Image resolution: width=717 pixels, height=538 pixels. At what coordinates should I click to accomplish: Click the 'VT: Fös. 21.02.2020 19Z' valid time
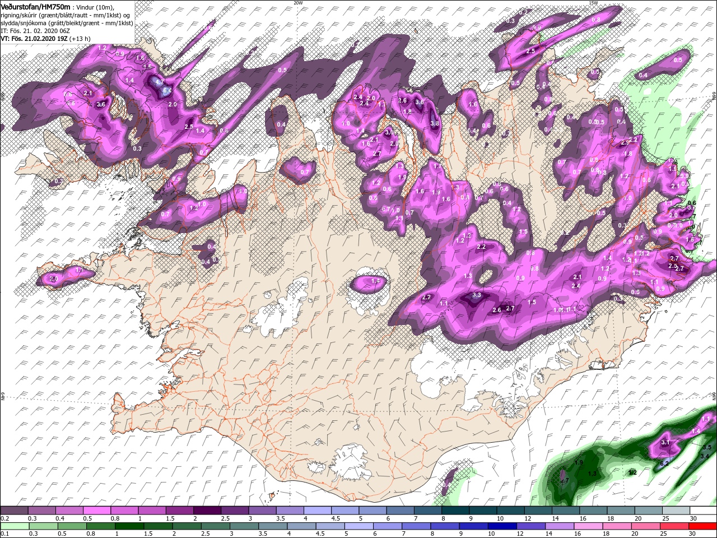pyautogui.click(x=34, y=38)
